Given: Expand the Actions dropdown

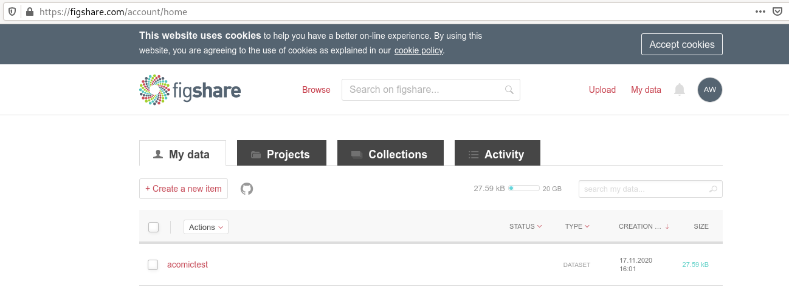Looking at the screenshot, I should [x=205, y=227].
